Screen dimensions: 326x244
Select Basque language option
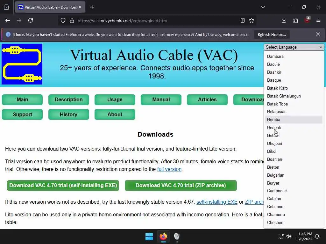294,80
